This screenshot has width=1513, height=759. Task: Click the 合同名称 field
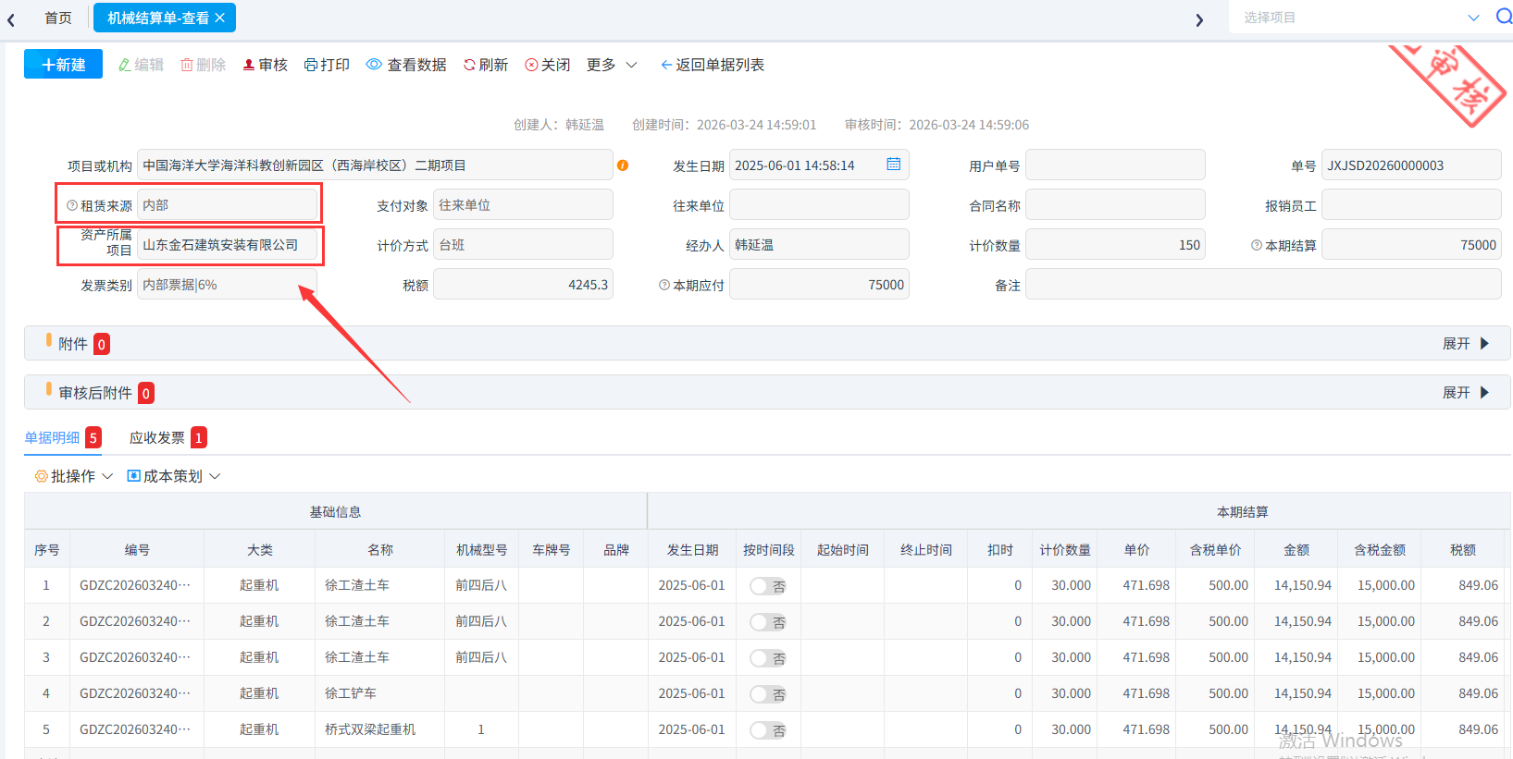coord(1115,205)
